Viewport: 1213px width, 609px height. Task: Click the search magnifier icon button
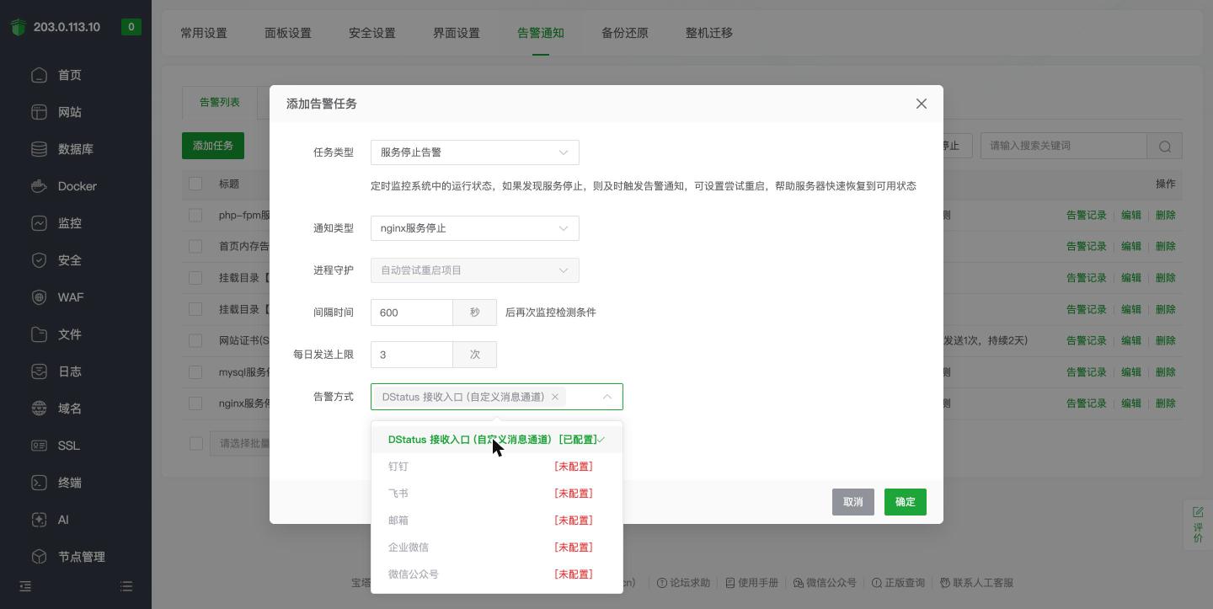coord(1165,146)
